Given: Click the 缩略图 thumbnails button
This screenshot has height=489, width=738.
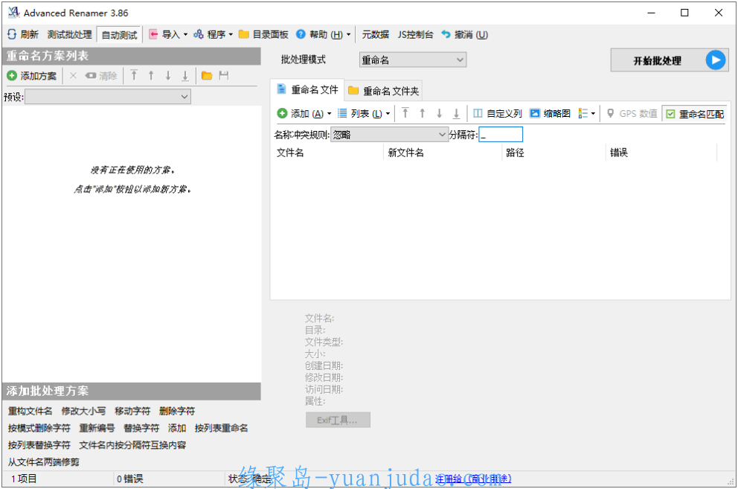Looking at the screenshot, I should 551,114.
